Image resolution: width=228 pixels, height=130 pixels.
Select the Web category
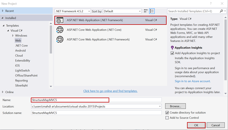[x=18, y=41]
